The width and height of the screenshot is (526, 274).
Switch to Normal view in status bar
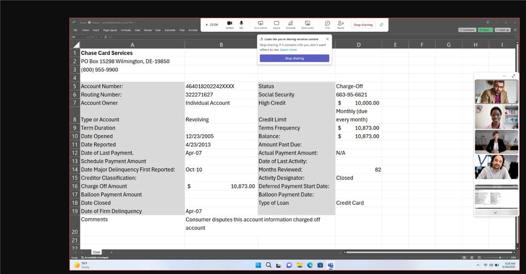point(464,257)
